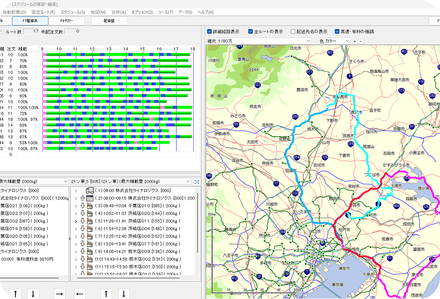440x299 pixels.
Task: Zoom in the map with the plus button
Action: (x=355, y=41)
